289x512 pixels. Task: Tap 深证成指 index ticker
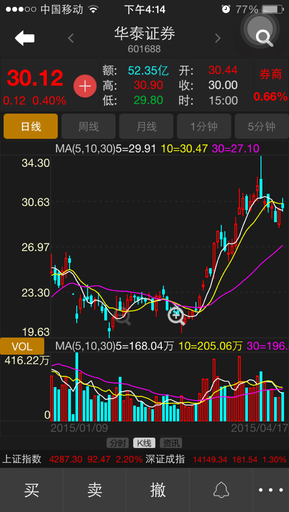[165, 459]
